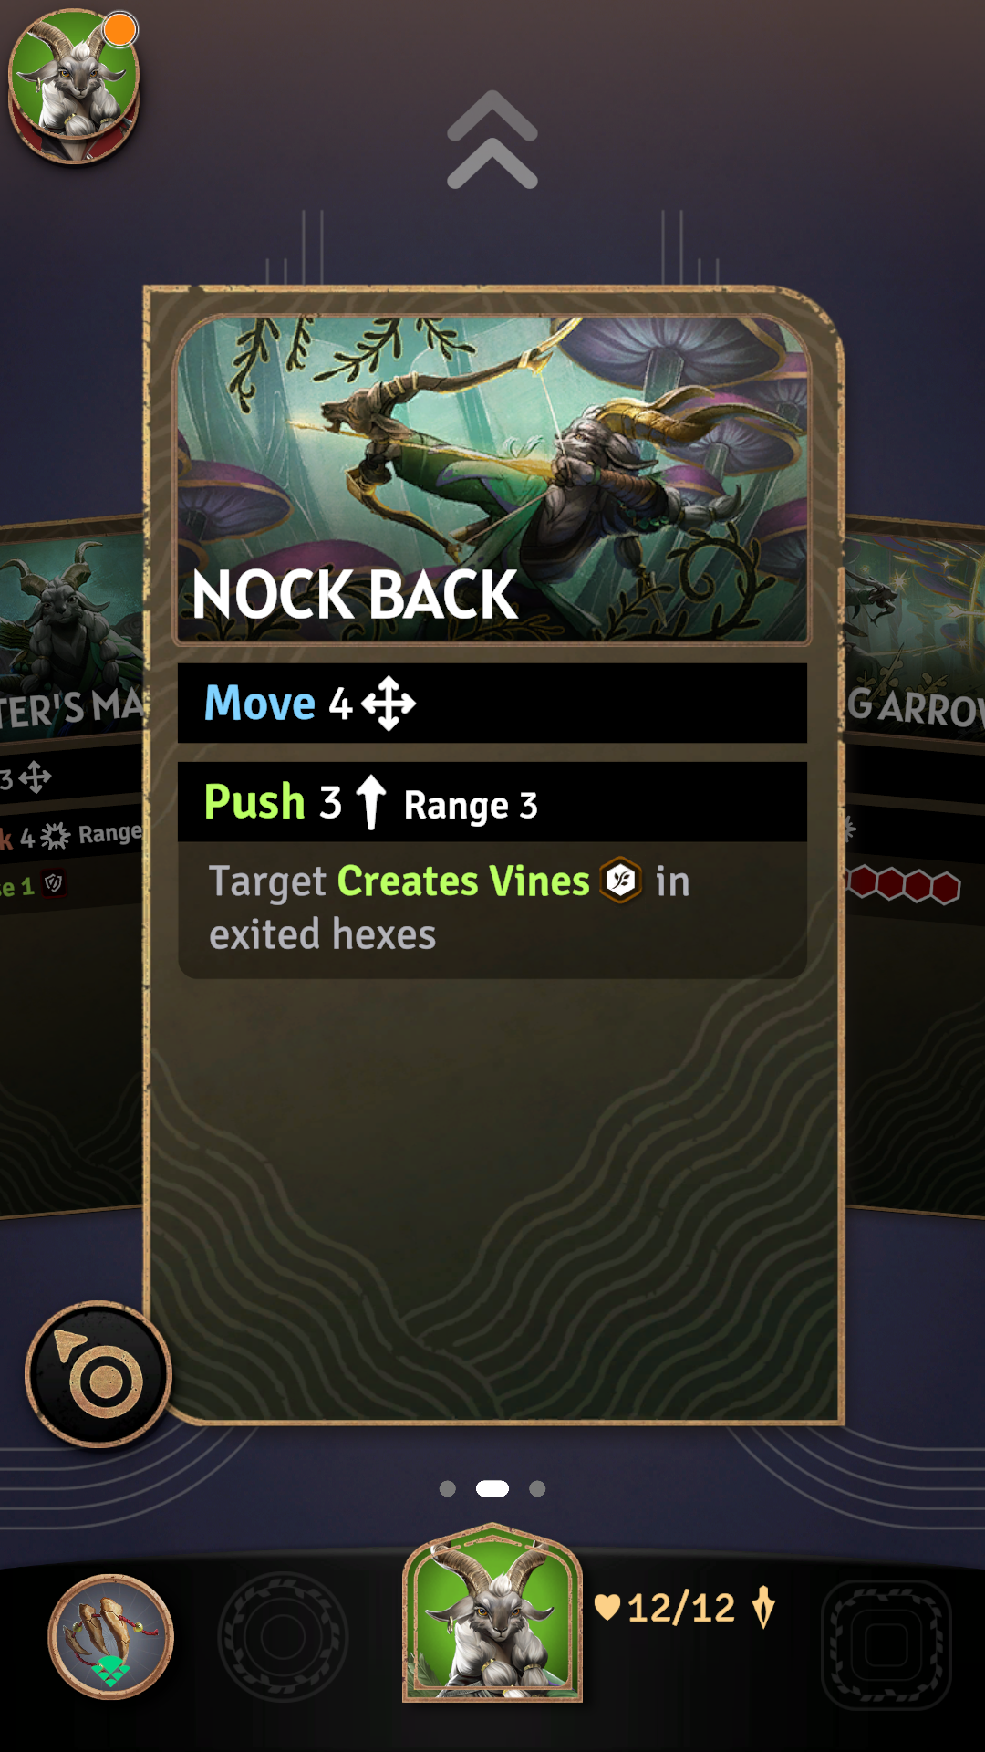This screenshot has height=1752, width=985.
Task: Tap the 12/12 health indicator
Action: 665,1608
